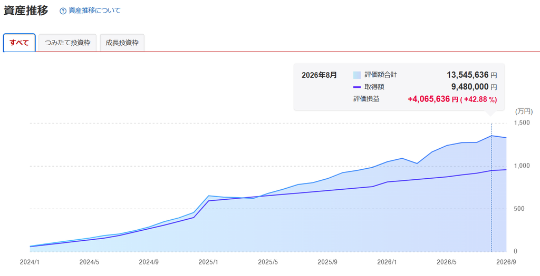Click the +4,065,636 円 評価損益 figure

point(433,99)
